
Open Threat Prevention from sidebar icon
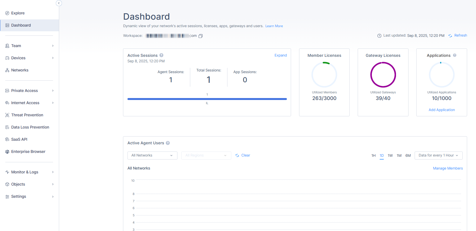[7, 115]
